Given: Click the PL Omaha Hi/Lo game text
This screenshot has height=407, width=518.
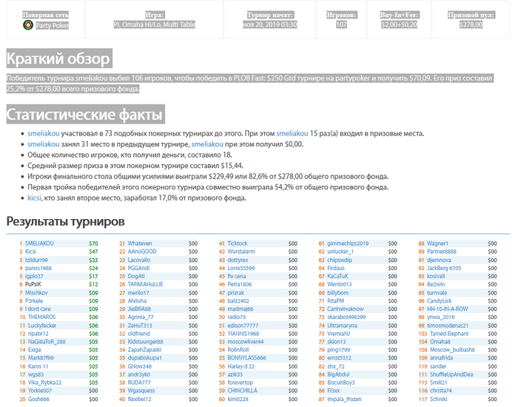Looking at the screenshot, I should (x=154, y=24).
